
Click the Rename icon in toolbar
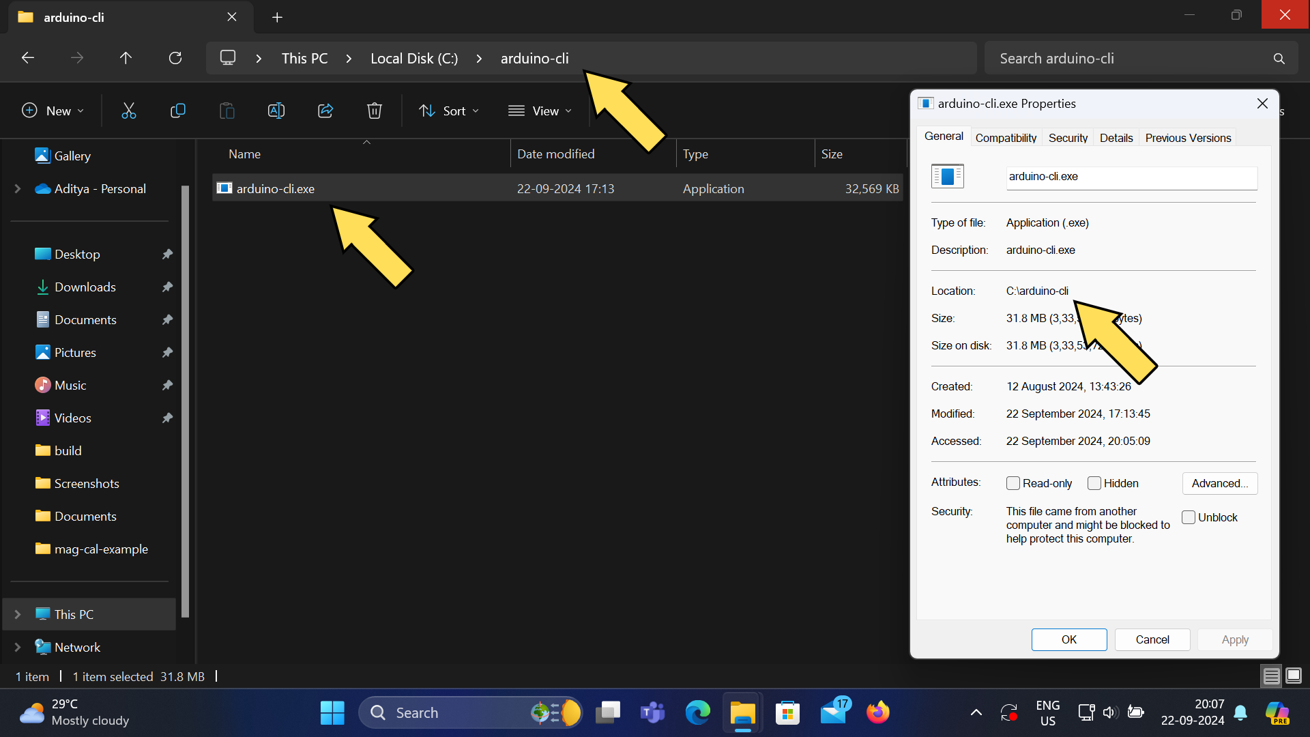point(276,111)
